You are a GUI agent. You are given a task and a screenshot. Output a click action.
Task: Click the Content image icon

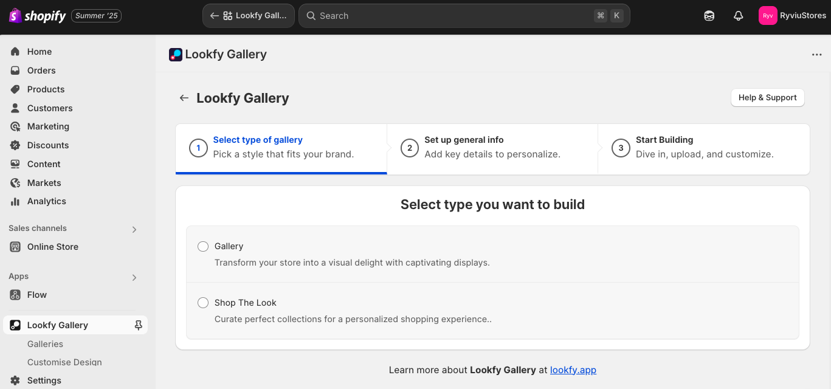15,164
